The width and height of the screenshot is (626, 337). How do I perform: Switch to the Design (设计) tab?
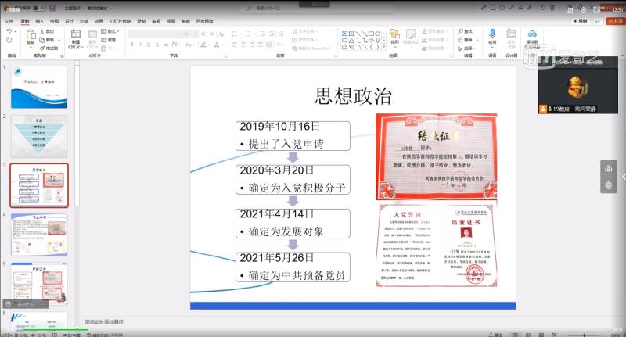[x=69, y=21]
